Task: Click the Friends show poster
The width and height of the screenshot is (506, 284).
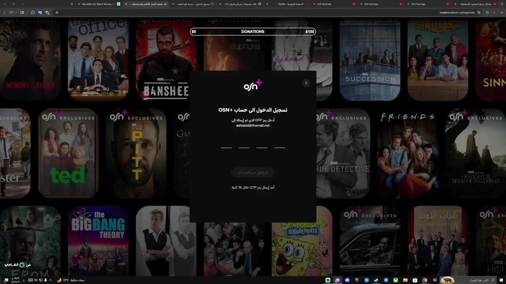Action: 408,153
